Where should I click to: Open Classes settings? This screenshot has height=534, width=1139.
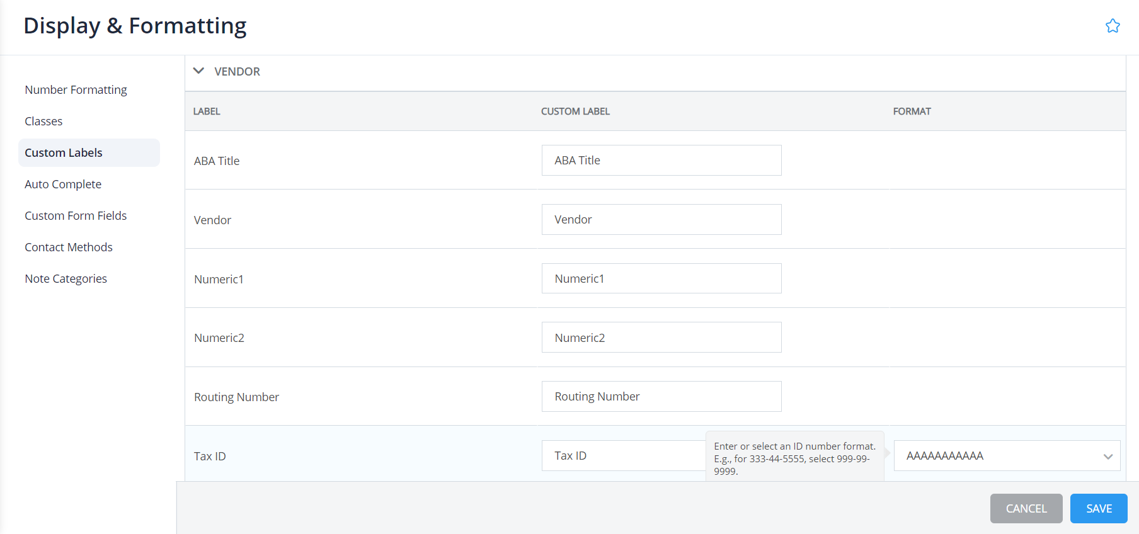click(43, 122)
